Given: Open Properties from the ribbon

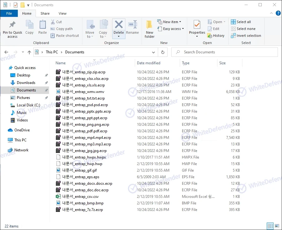Looking at the screenshot, I should pos(197,25).
